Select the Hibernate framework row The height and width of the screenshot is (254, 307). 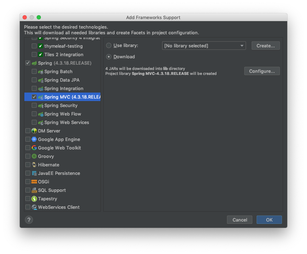coord(62,165)
